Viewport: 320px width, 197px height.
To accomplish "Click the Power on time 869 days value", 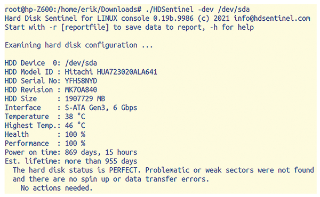I will tap(101, 152).
